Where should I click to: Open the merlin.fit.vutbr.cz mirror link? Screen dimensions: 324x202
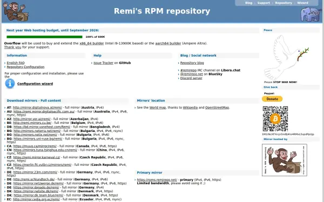[x=42, y=165]
